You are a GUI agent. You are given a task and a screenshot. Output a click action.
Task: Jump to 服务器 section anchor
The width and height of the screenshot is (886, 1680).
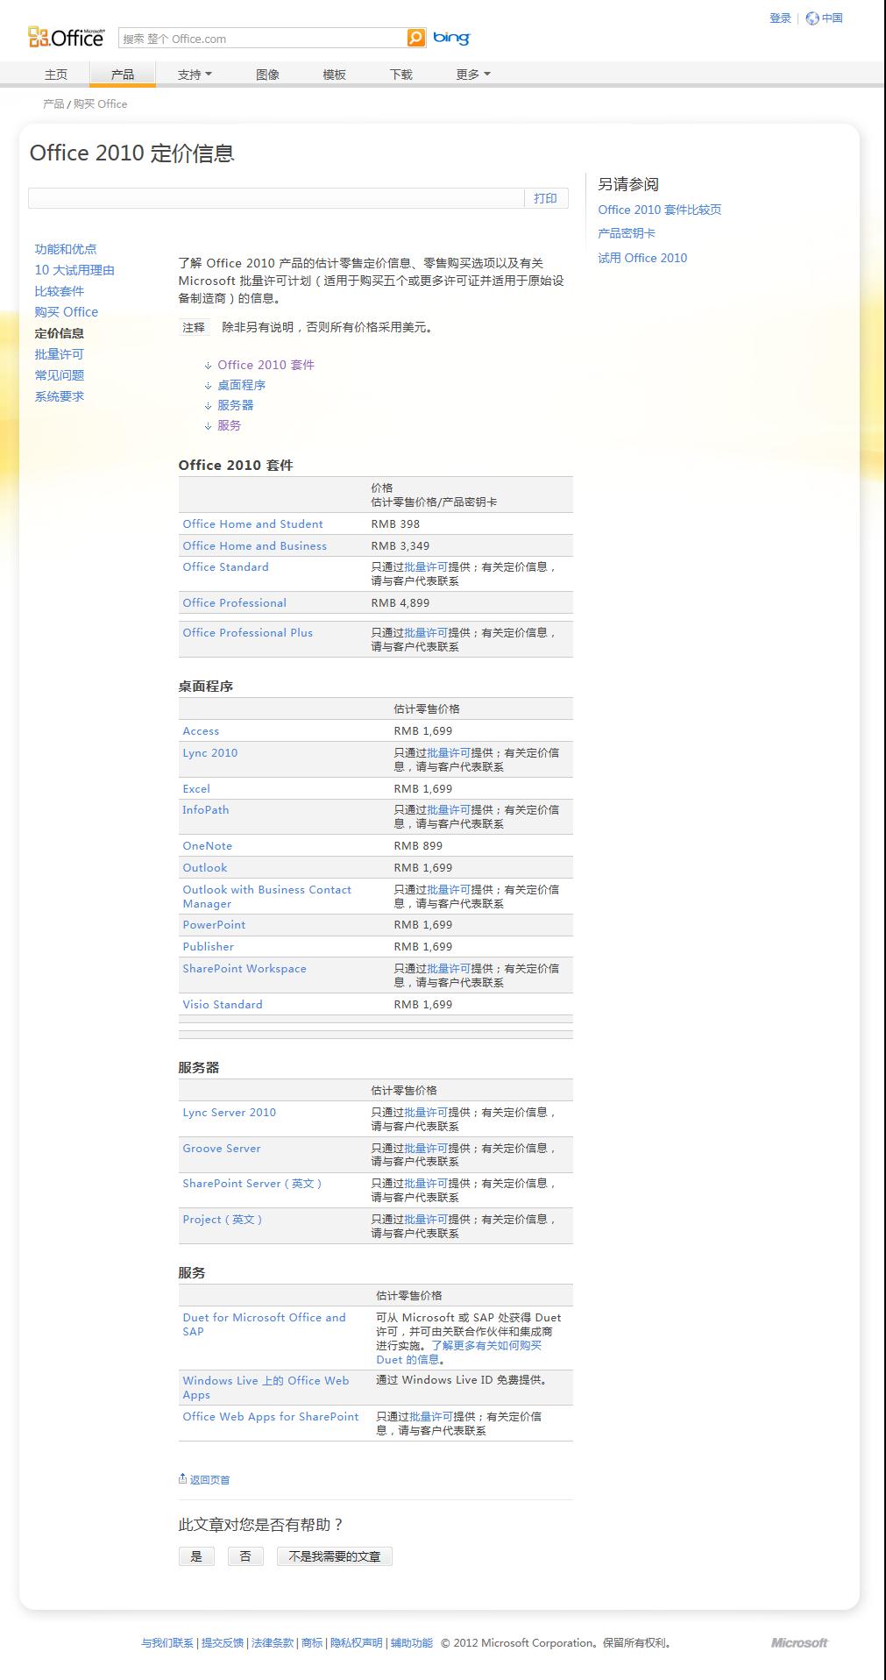point(235,405)
